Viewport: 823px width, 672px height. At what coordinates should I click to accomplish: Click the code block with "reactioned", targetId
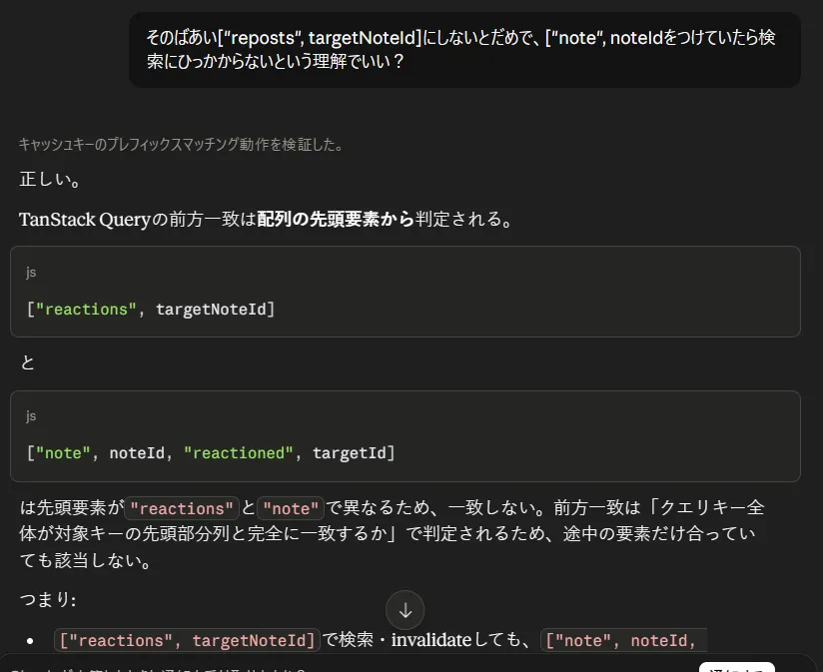406,436
